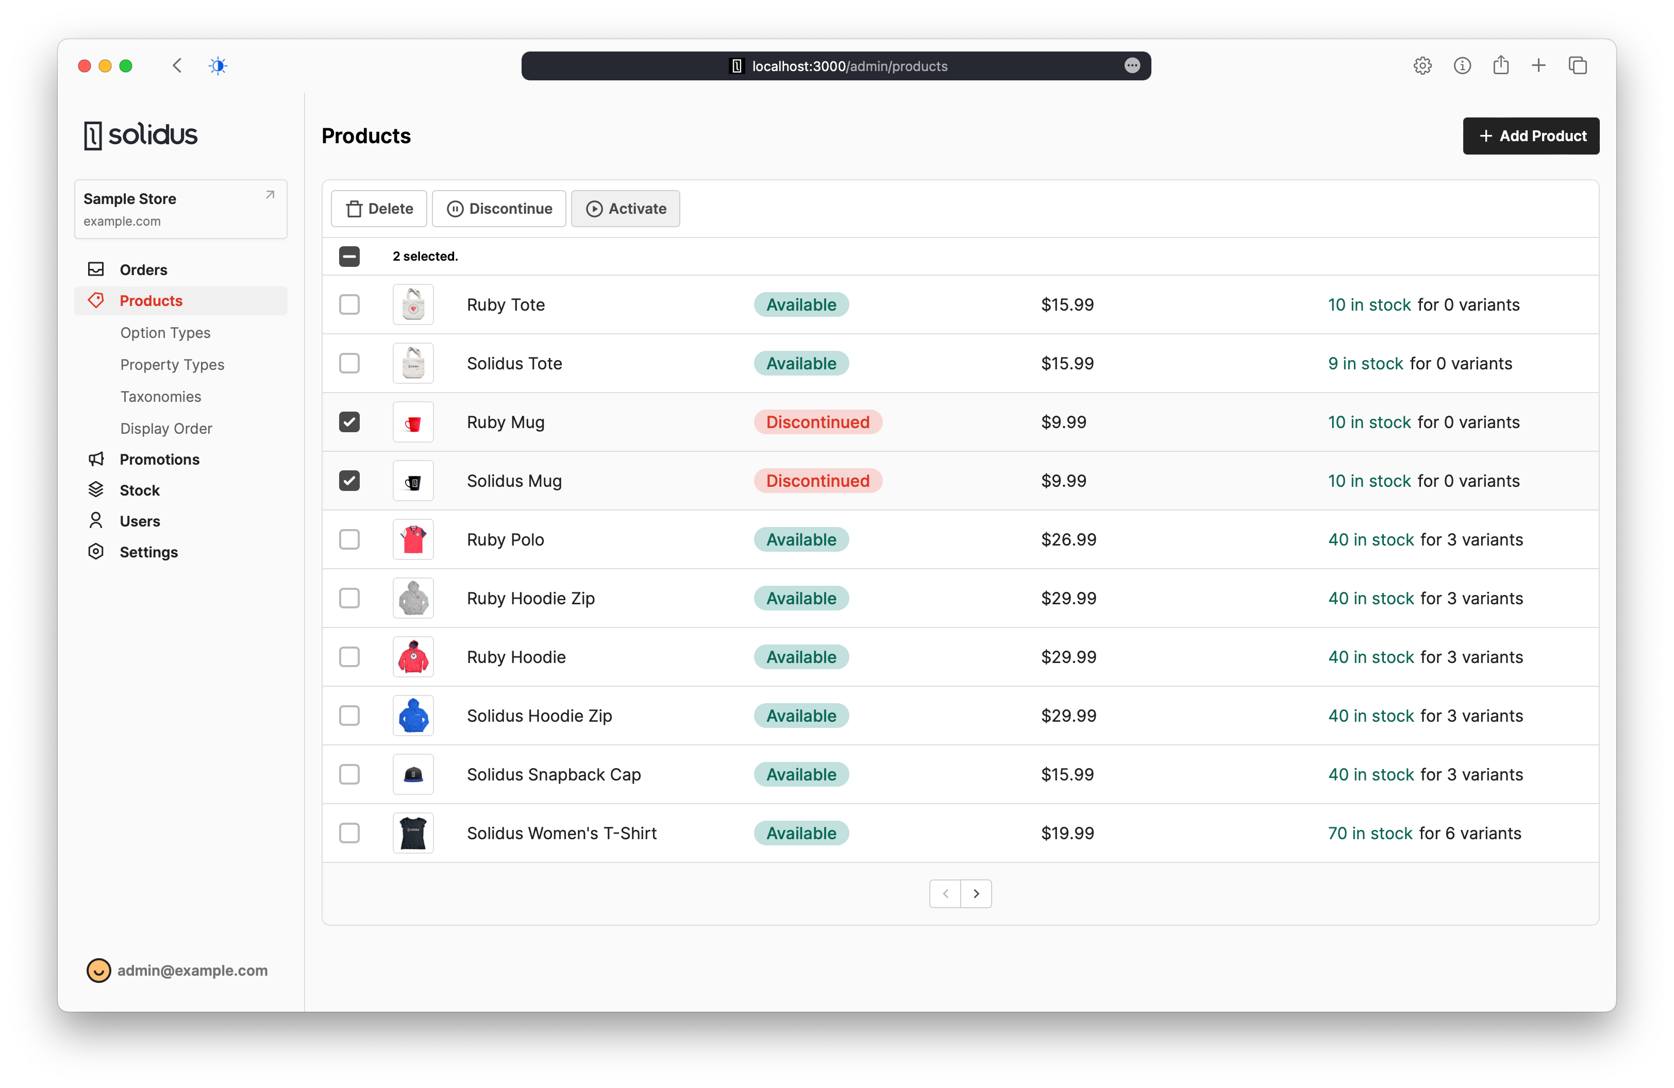Uncheck the Ruby Mug checkbox
The width and height of the screenshot is (1674, 1088).
coord(349,422)
